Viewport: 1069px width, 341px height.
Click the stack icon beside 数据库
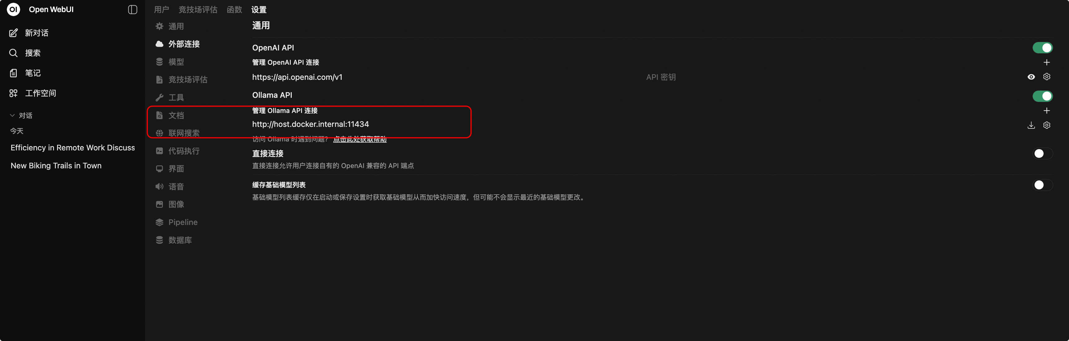159,240
